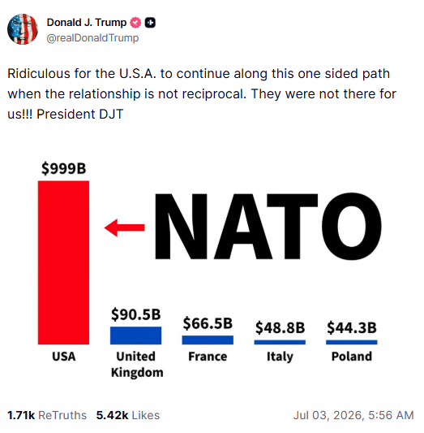Select the thin blue Poland bar

point(352,342)
